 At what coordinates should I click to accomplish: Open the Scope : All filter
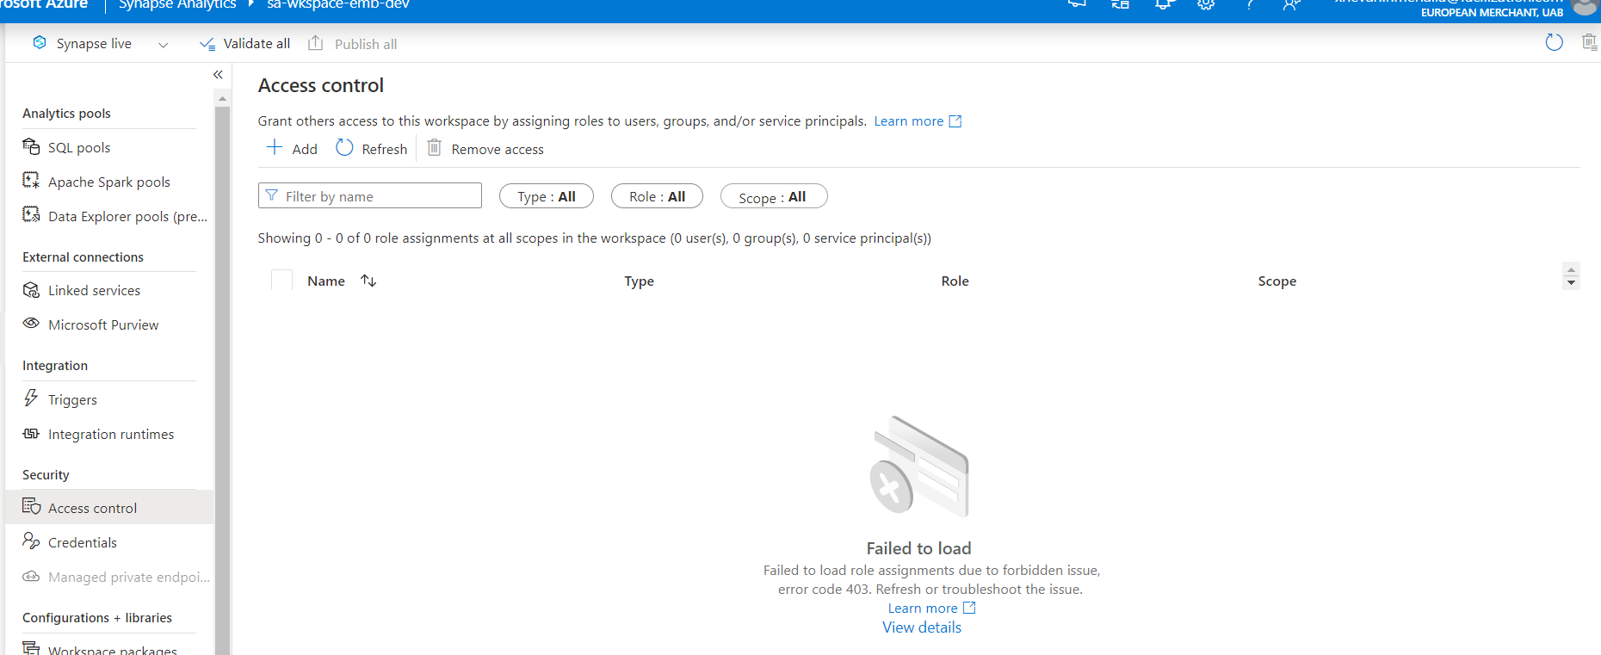(x=774, y=196)
